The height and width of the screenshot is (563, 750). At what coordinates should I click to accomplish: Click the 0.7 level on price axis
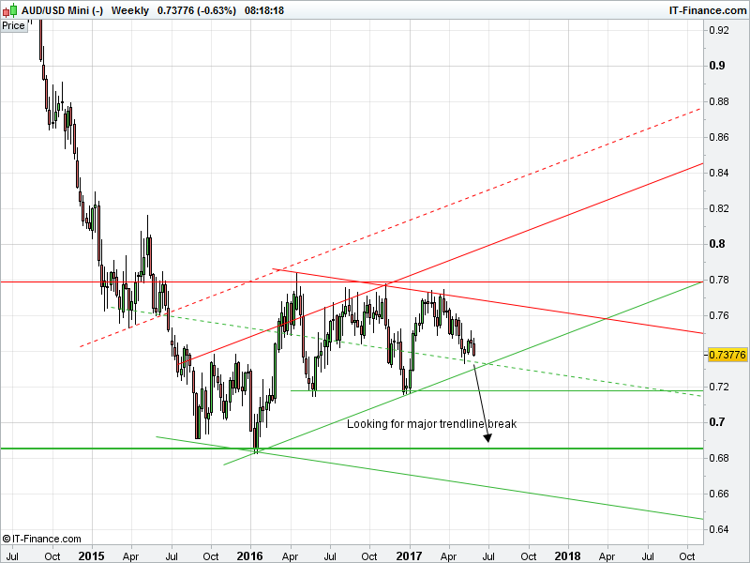pos(716,422)
